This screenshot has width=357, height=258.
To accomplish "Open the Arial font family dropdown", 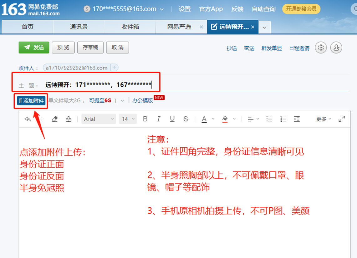I will 99,119.
